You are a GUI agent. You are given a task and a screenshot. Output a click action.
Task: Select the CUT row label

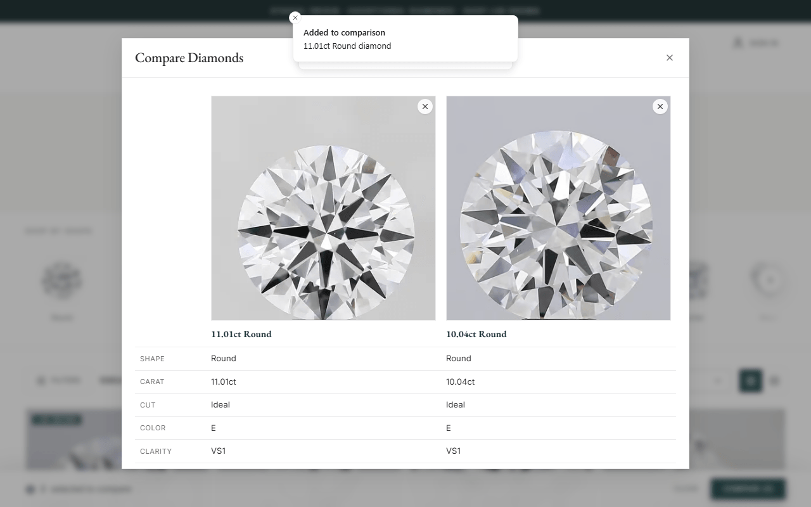pos(148,405)
